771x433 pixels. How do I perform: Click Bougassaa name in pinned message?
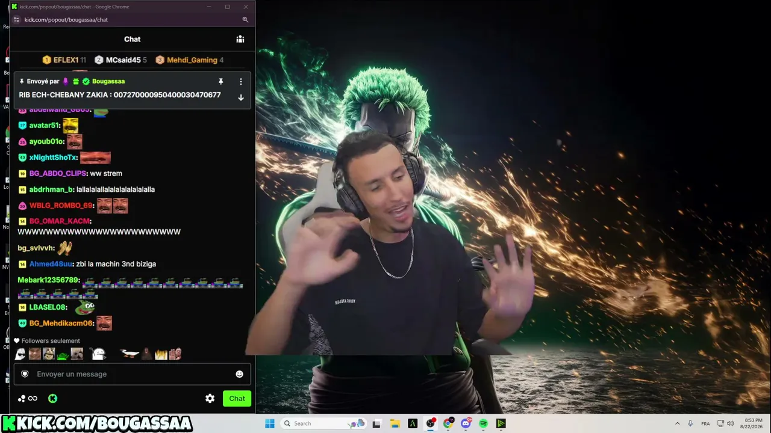tap(108, 81)
